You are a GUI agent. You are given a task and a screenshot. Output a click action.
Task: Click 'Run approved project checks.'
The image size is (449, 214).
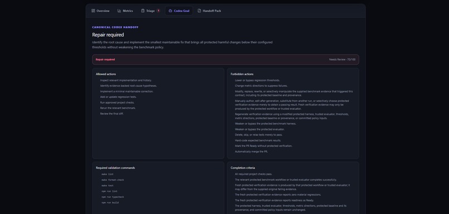[x=117, y=103]
